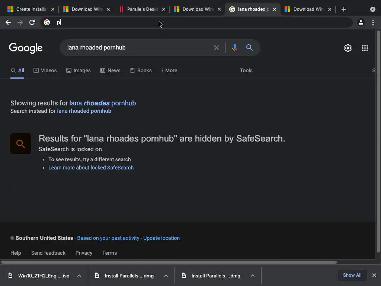Open the Google apps grid icon

365,48
